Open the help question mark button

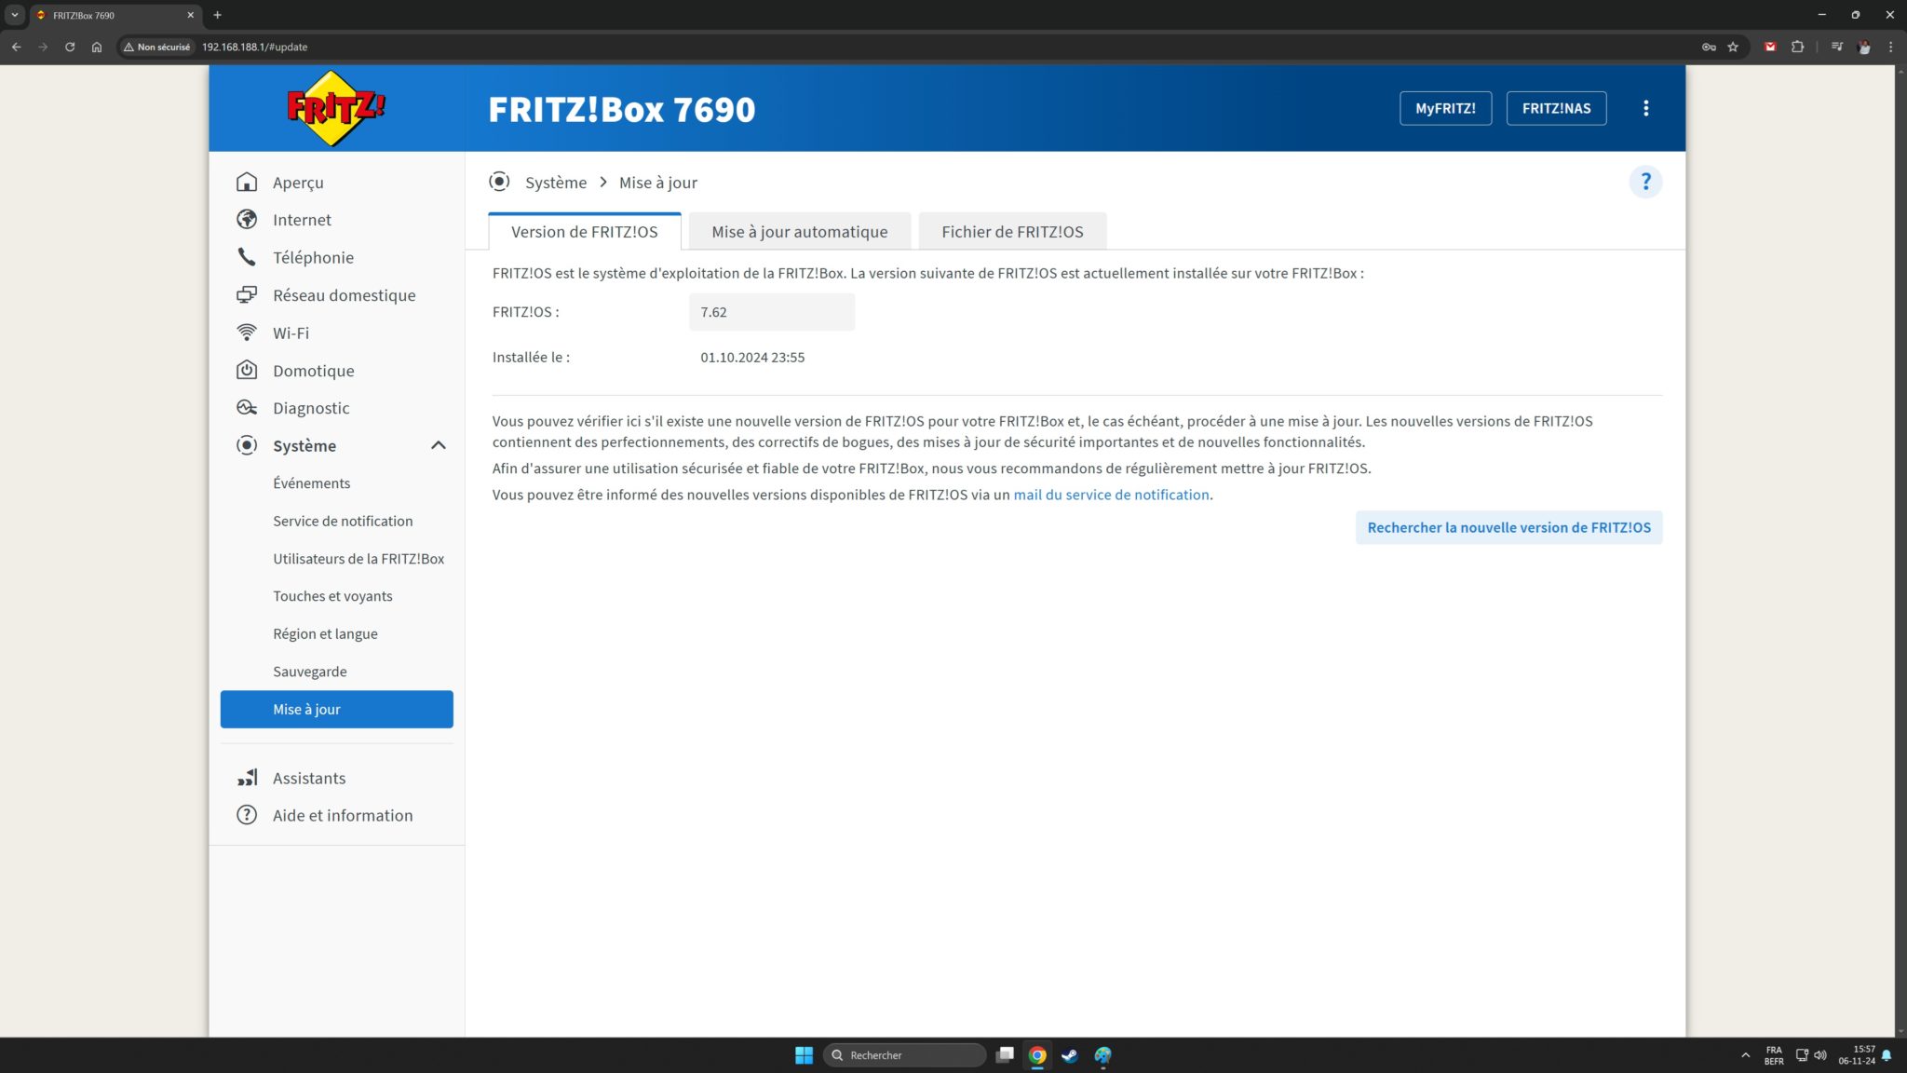tap(1645, 182)
